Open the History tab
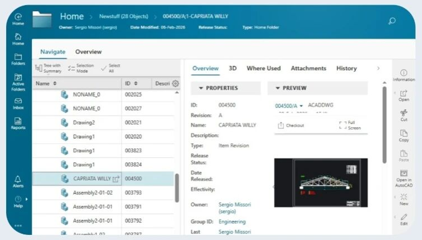This screenshot has width=422, height=240. click(346, 68)
